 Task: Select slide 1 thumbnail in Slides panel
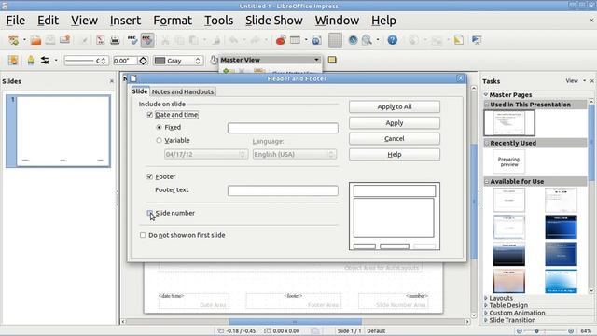(x=58, y=131)
